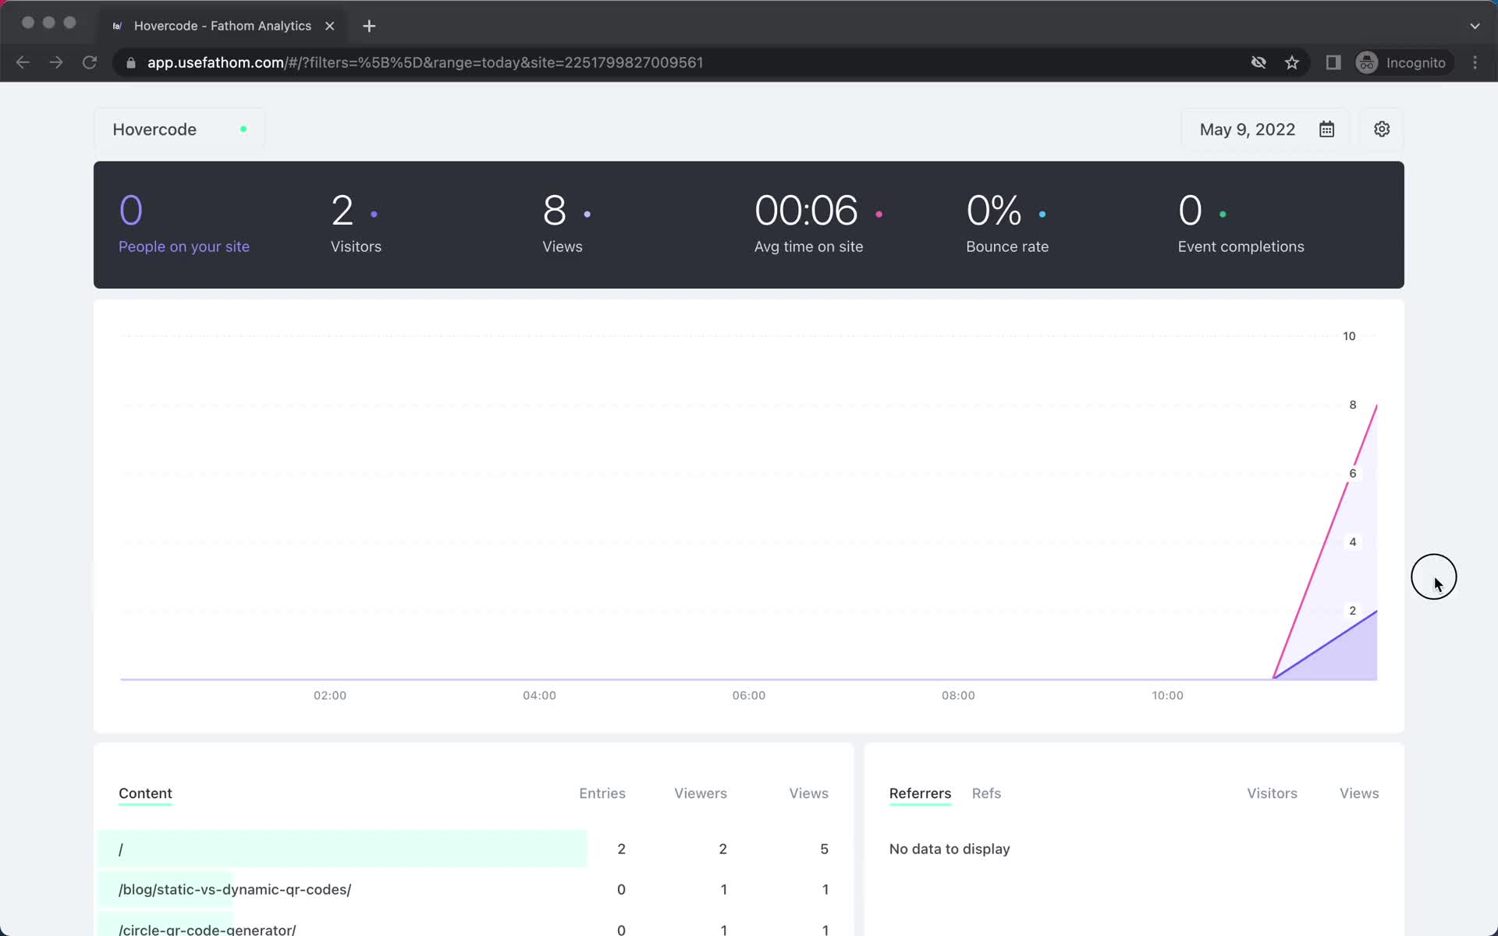1498x936 pixels.
Task: Select the Referrers tab
Action: 920,793
